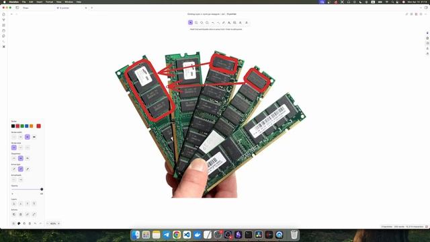Close the '8 pointer' tab
Image resolution: width=430 pixels, height=242 pixels.
[x=86, y=7]
